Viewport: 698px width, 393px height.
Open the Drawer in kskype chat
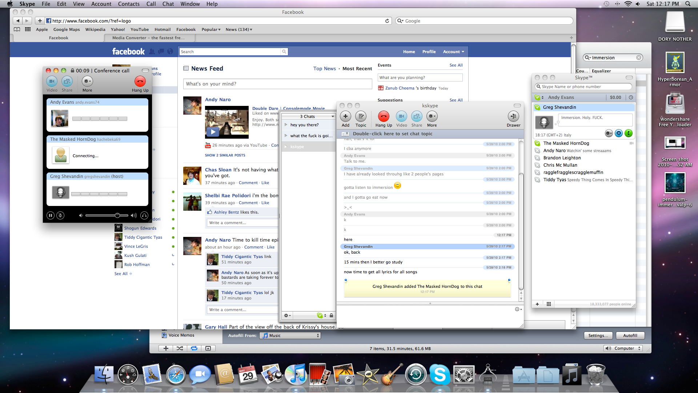(513, 116)
